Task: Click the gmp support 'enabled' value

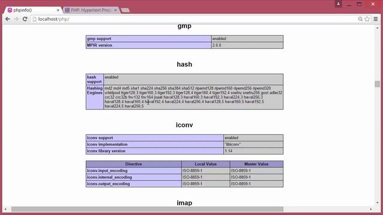Action: [247, 39]
